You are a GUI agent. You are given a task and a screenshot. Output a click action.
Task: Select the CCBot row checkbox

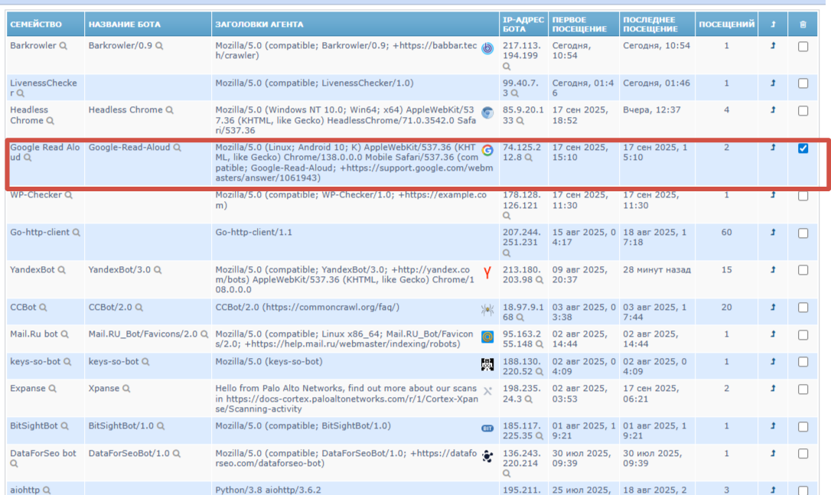[803, 308]
